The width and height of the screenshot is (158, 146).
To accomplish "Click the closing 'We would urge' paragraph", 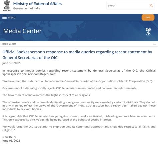I will (79, 128).
